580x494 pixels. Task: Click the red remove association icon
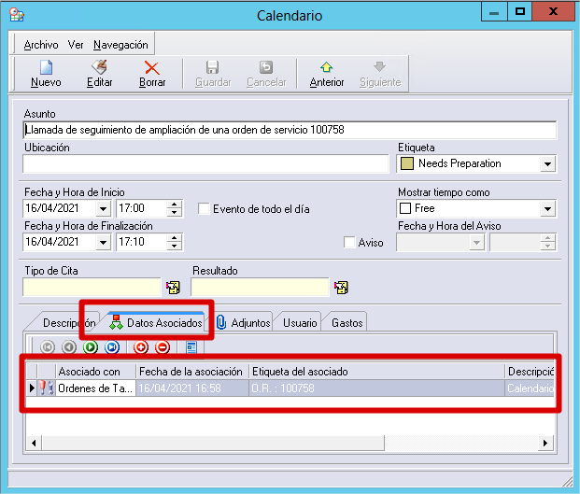tap(162, 347)
